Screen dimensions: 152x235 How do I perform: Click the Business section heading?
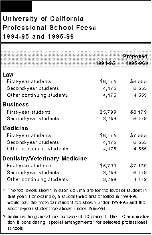point(16,104)
